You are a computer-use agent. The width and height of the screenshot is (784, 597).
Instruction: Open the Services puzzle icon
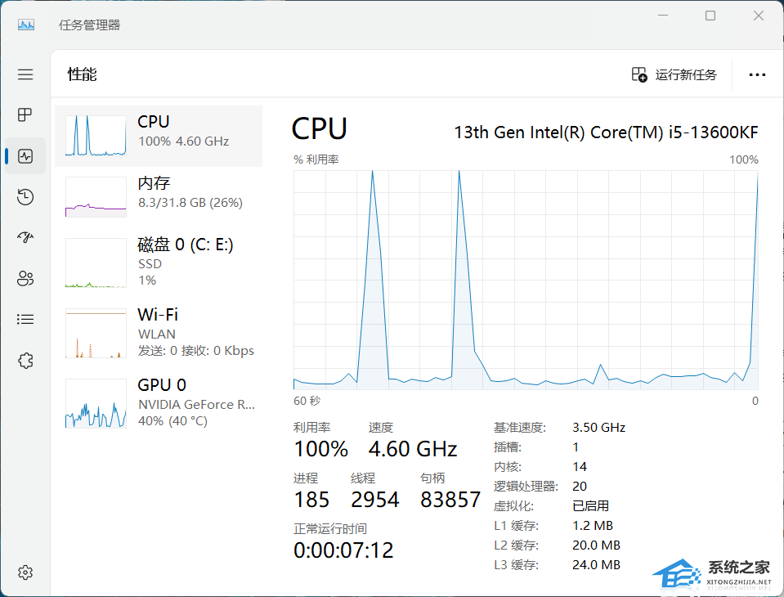(25, 360)
